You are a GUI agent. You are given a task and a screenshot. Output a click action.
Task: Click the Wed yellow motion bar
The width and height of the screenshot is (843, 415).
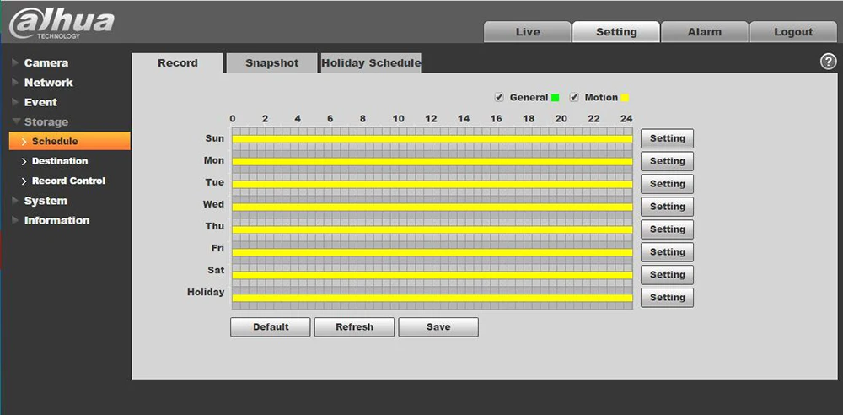tap(432, 207)
